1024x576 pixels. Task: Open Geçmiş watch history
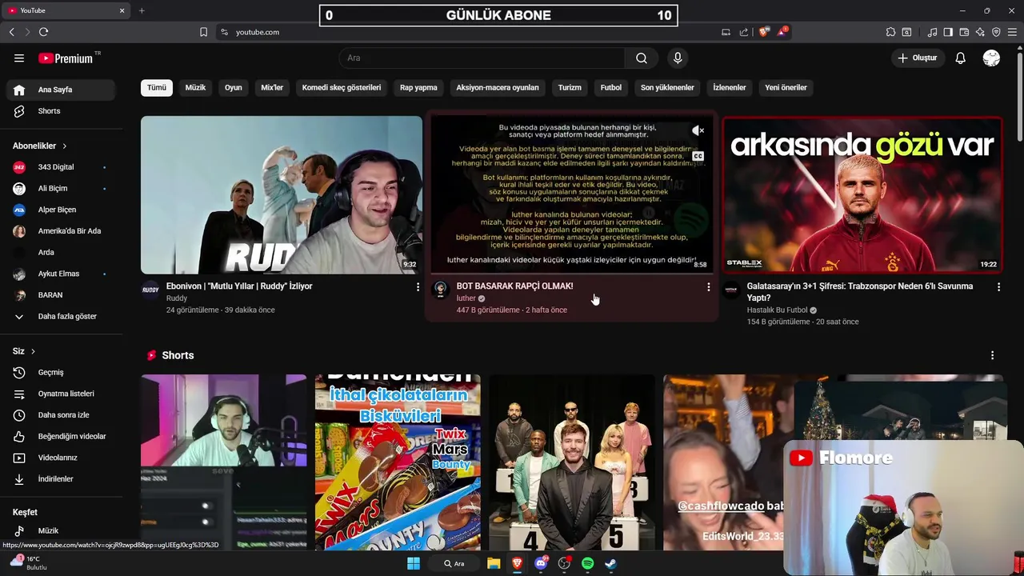[x=60, y=372]
